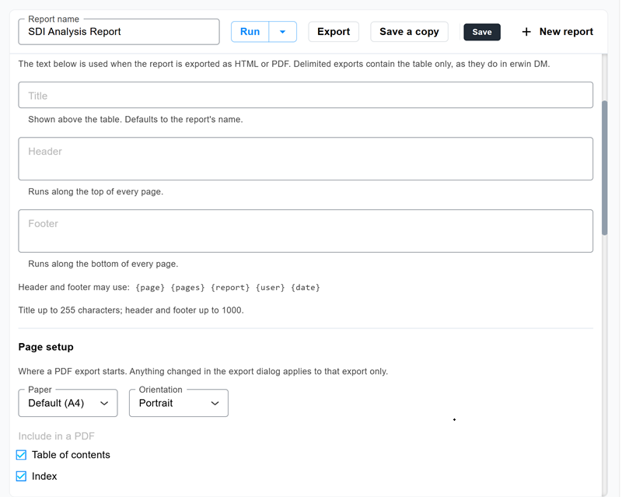Open the Run options dropdown arrow

pos(283,32)
